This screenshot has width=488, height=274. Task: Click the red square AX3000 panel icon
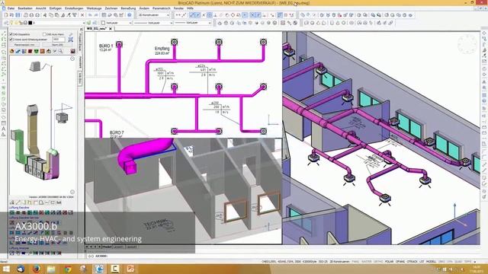click(x=30, y=51)
